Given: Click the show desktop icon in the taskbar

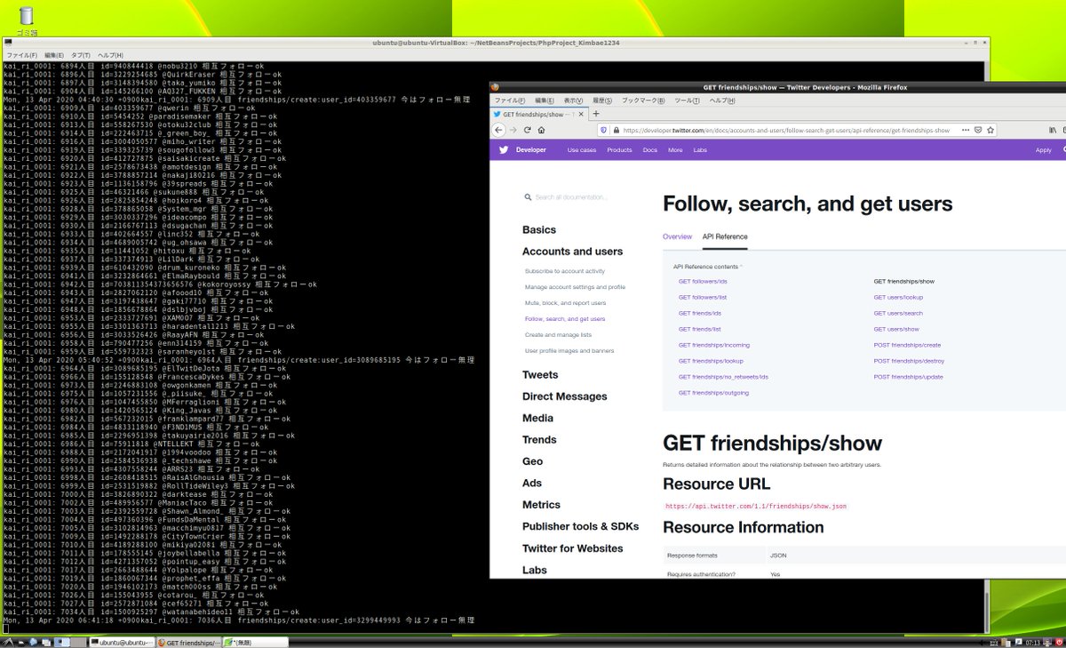Looking at the screenshot, I should pyautogui.click(x=47, y=642).
